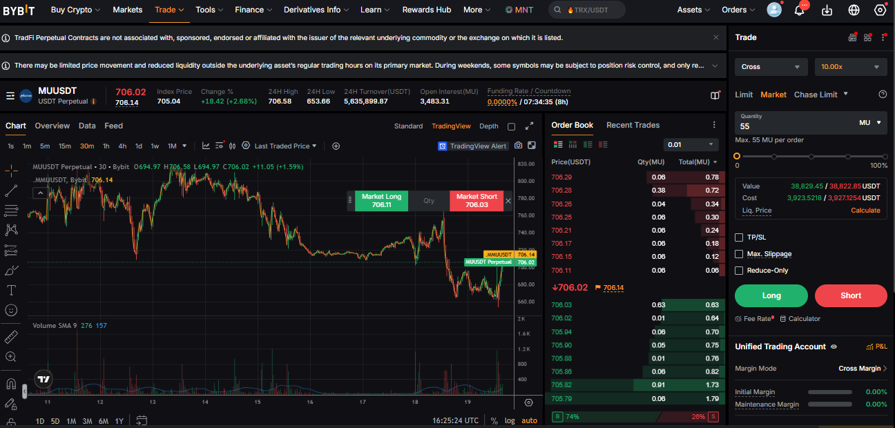Tick the Reduce-Only checkbox
The width and height of the screenshot is (895, 428).
[739, 271]
